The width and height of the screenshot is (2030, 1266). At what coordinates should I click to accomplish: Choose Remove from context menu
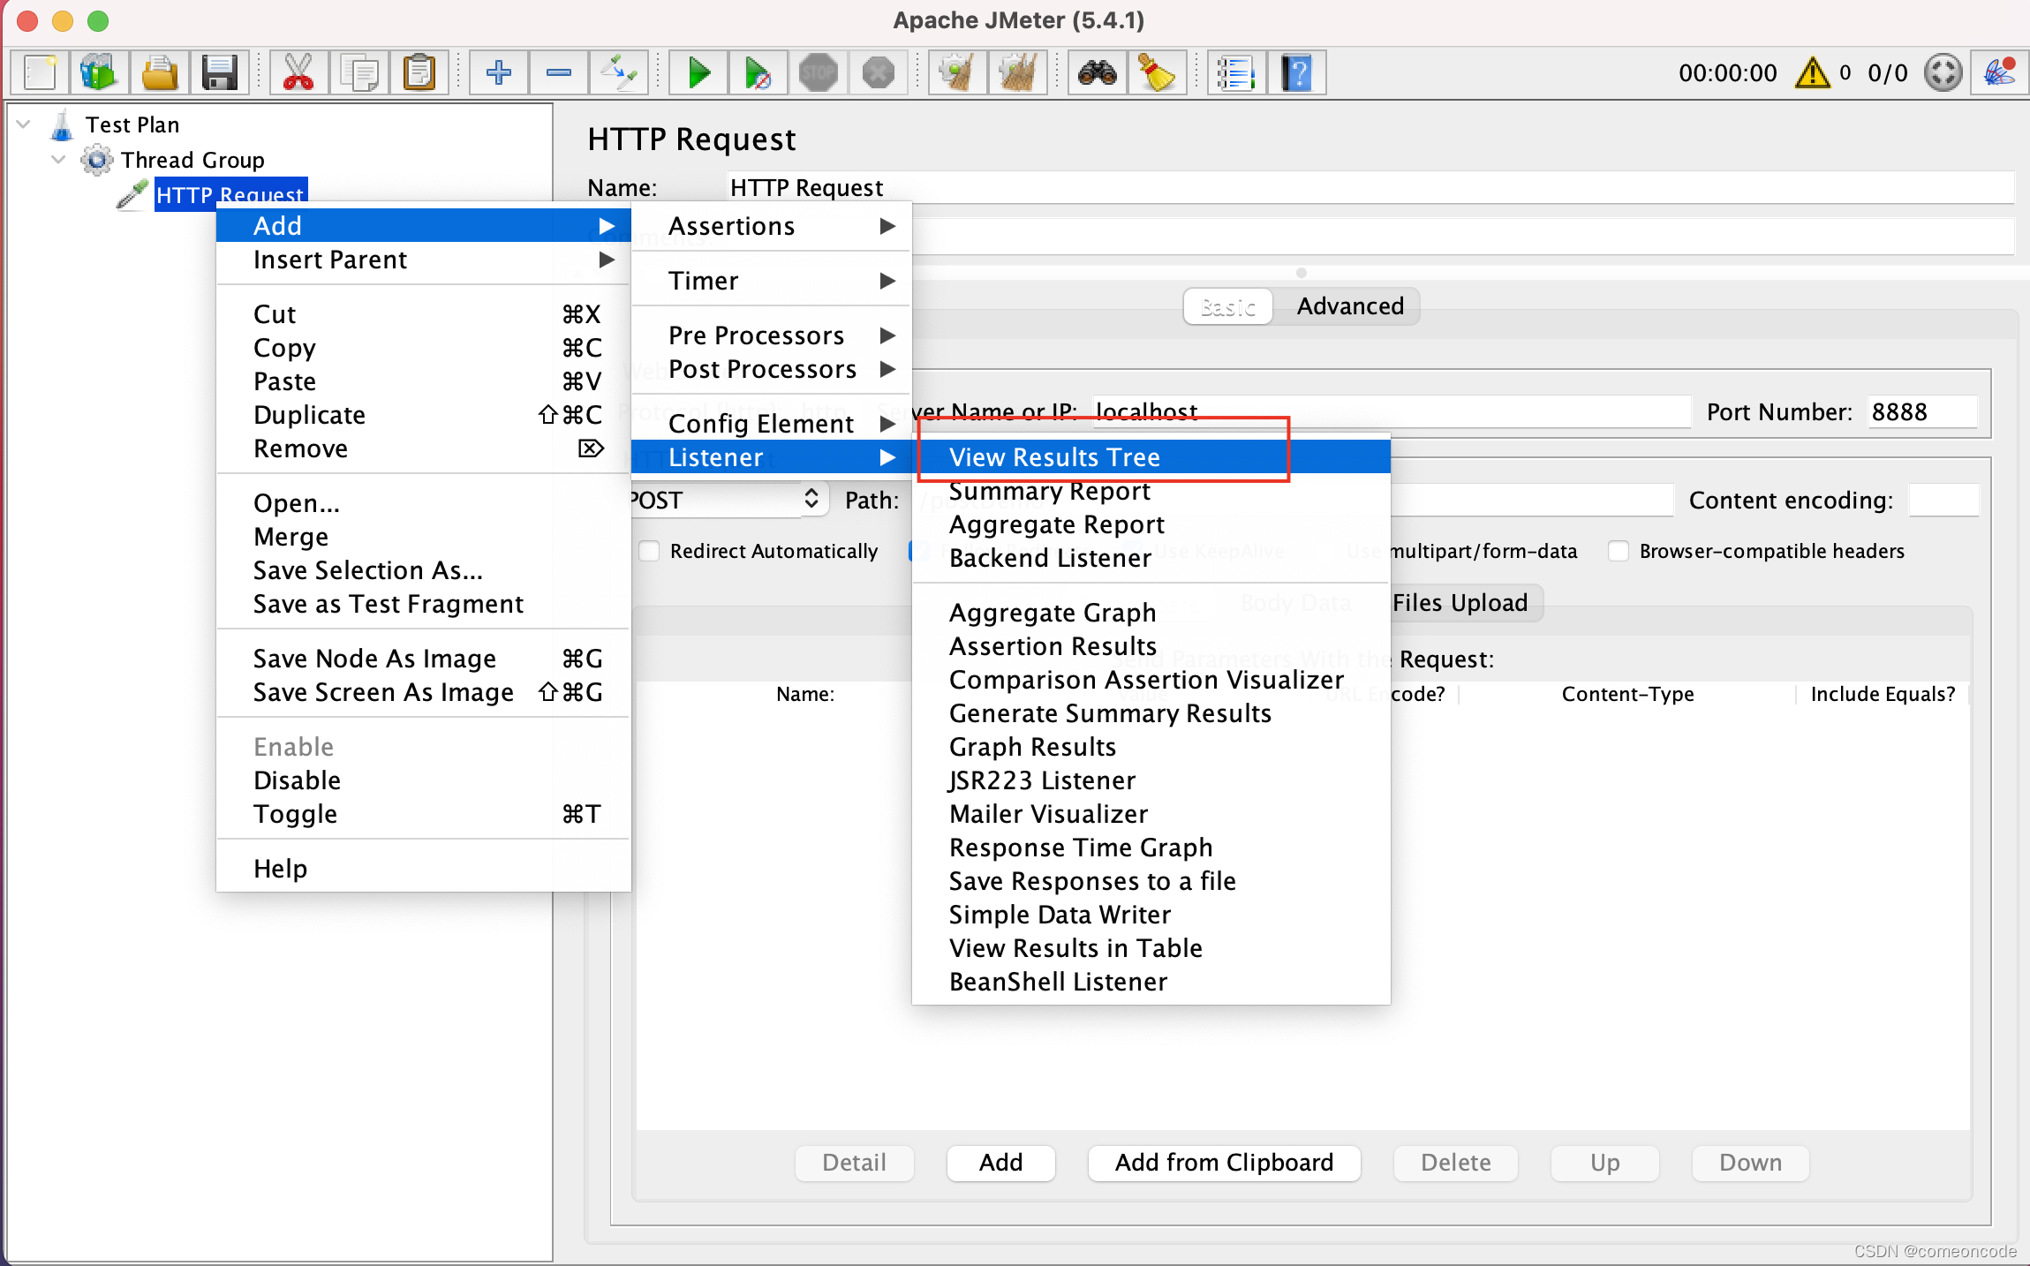(423, 448)
